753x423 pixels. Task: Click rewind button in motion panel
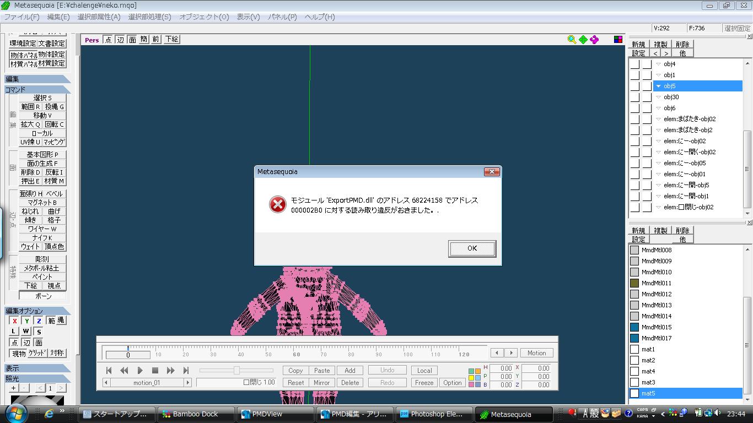[x=125, y=371]
